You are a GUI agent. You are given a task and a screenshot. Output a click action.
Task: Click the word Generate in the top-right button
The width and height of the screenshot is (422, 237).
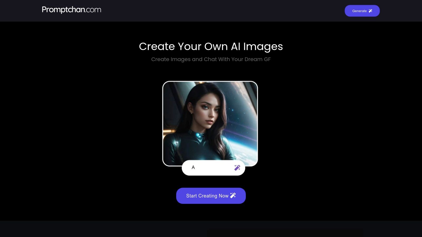(359, 11)
